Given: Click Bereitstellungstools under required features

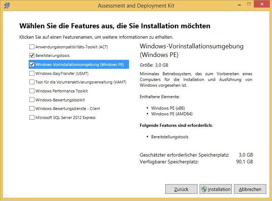Looking at the screenshot, I should 170,137.
